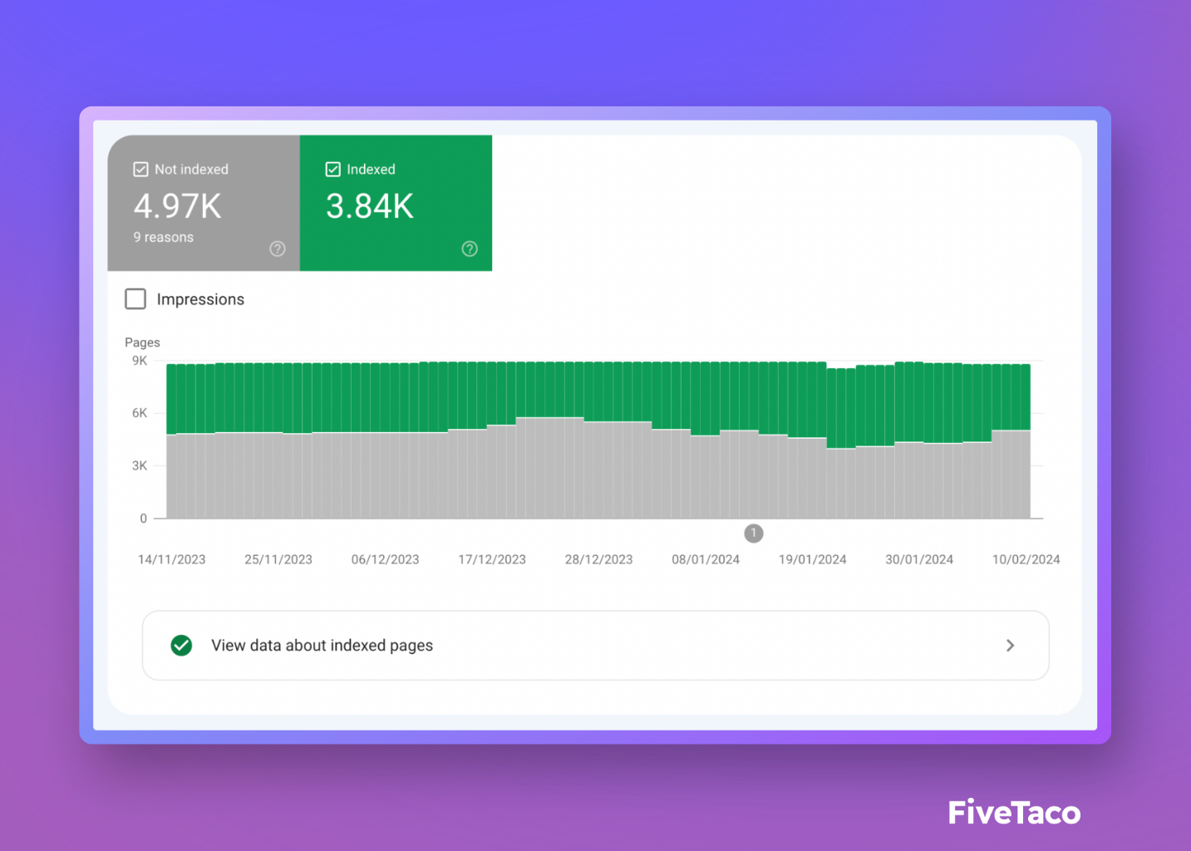Image resolution: width=1191 pixels, height=851 pixels.
Task: Expand indexed pages data with the chevron arrow
Action: (1010, 645)
